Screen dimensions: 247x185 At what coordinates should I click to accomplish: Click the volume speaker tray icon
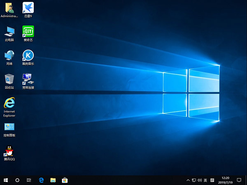click(200, 180)
